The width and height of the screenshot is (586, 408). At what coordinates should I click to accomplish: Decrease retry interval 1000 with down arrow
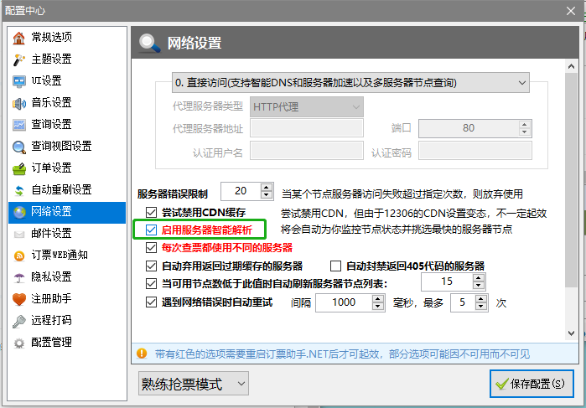coord(378,307)
